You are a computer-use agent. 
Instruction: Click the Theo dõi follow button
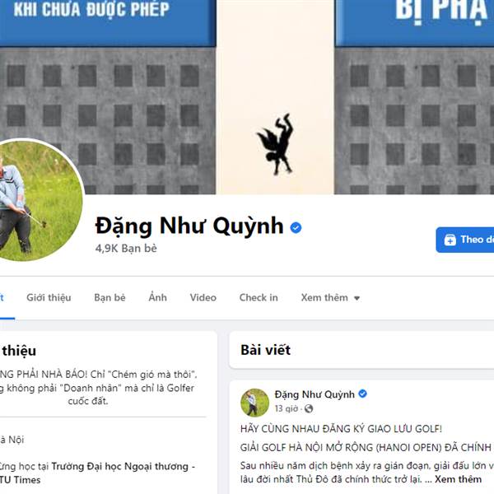[x=465, y=240]
